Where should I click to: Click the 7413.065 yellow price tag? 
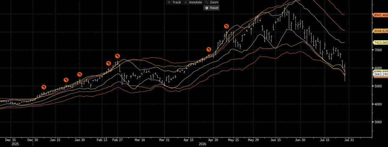tap(381, 42)
